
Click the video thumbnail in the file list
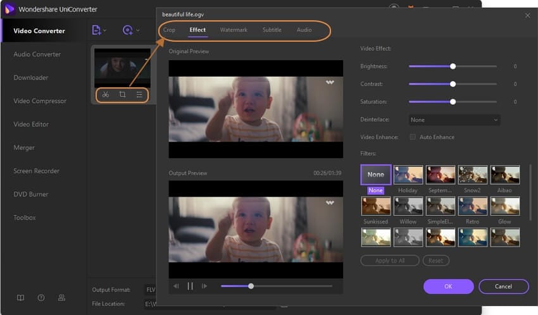tap(122, 68)
